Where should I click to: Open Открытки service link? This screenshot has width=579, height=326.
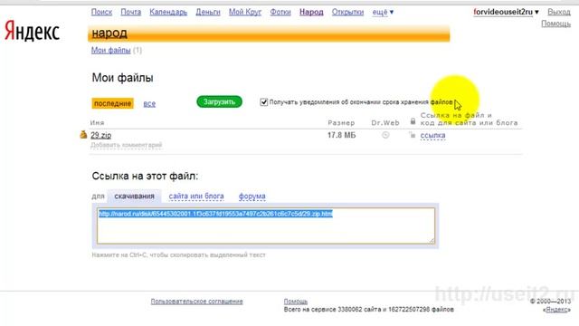pos(347,12)
